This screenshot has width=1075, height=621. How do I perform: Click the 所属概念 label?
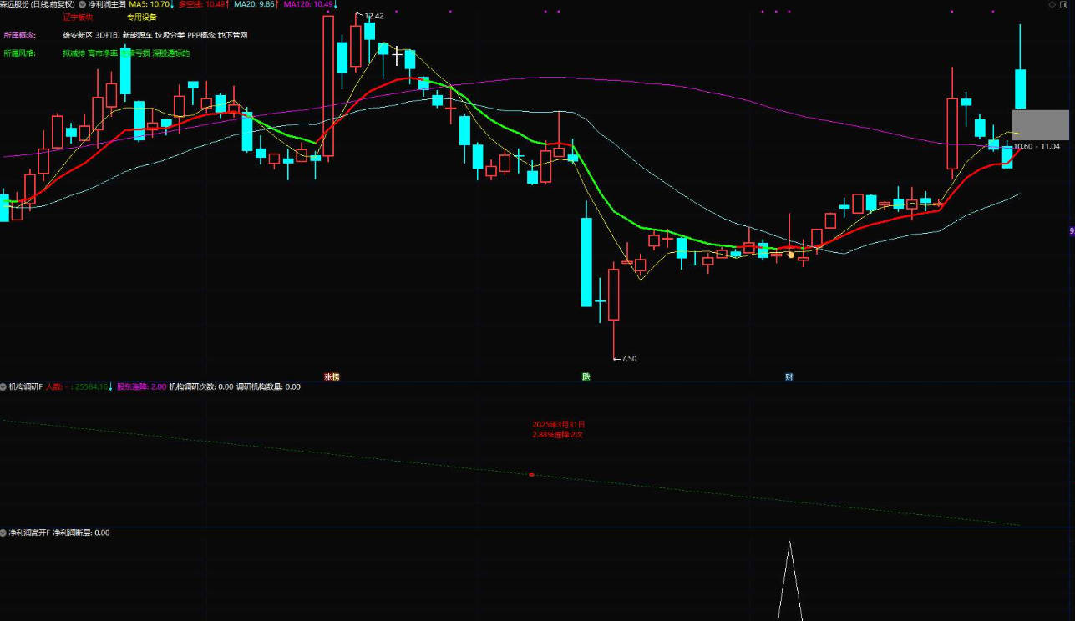click(20, 35)
